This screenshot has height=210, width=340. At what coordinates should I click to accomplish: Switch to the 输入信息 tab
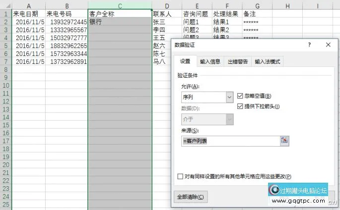(x=210, y=61)
